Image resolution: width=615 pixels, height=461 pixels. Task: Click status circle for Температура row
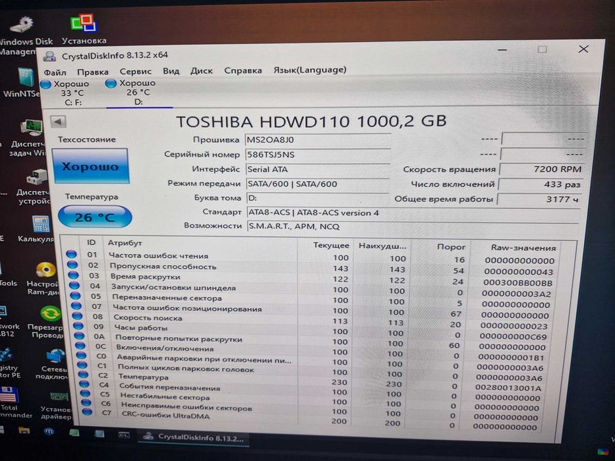(x=84, y=374)
